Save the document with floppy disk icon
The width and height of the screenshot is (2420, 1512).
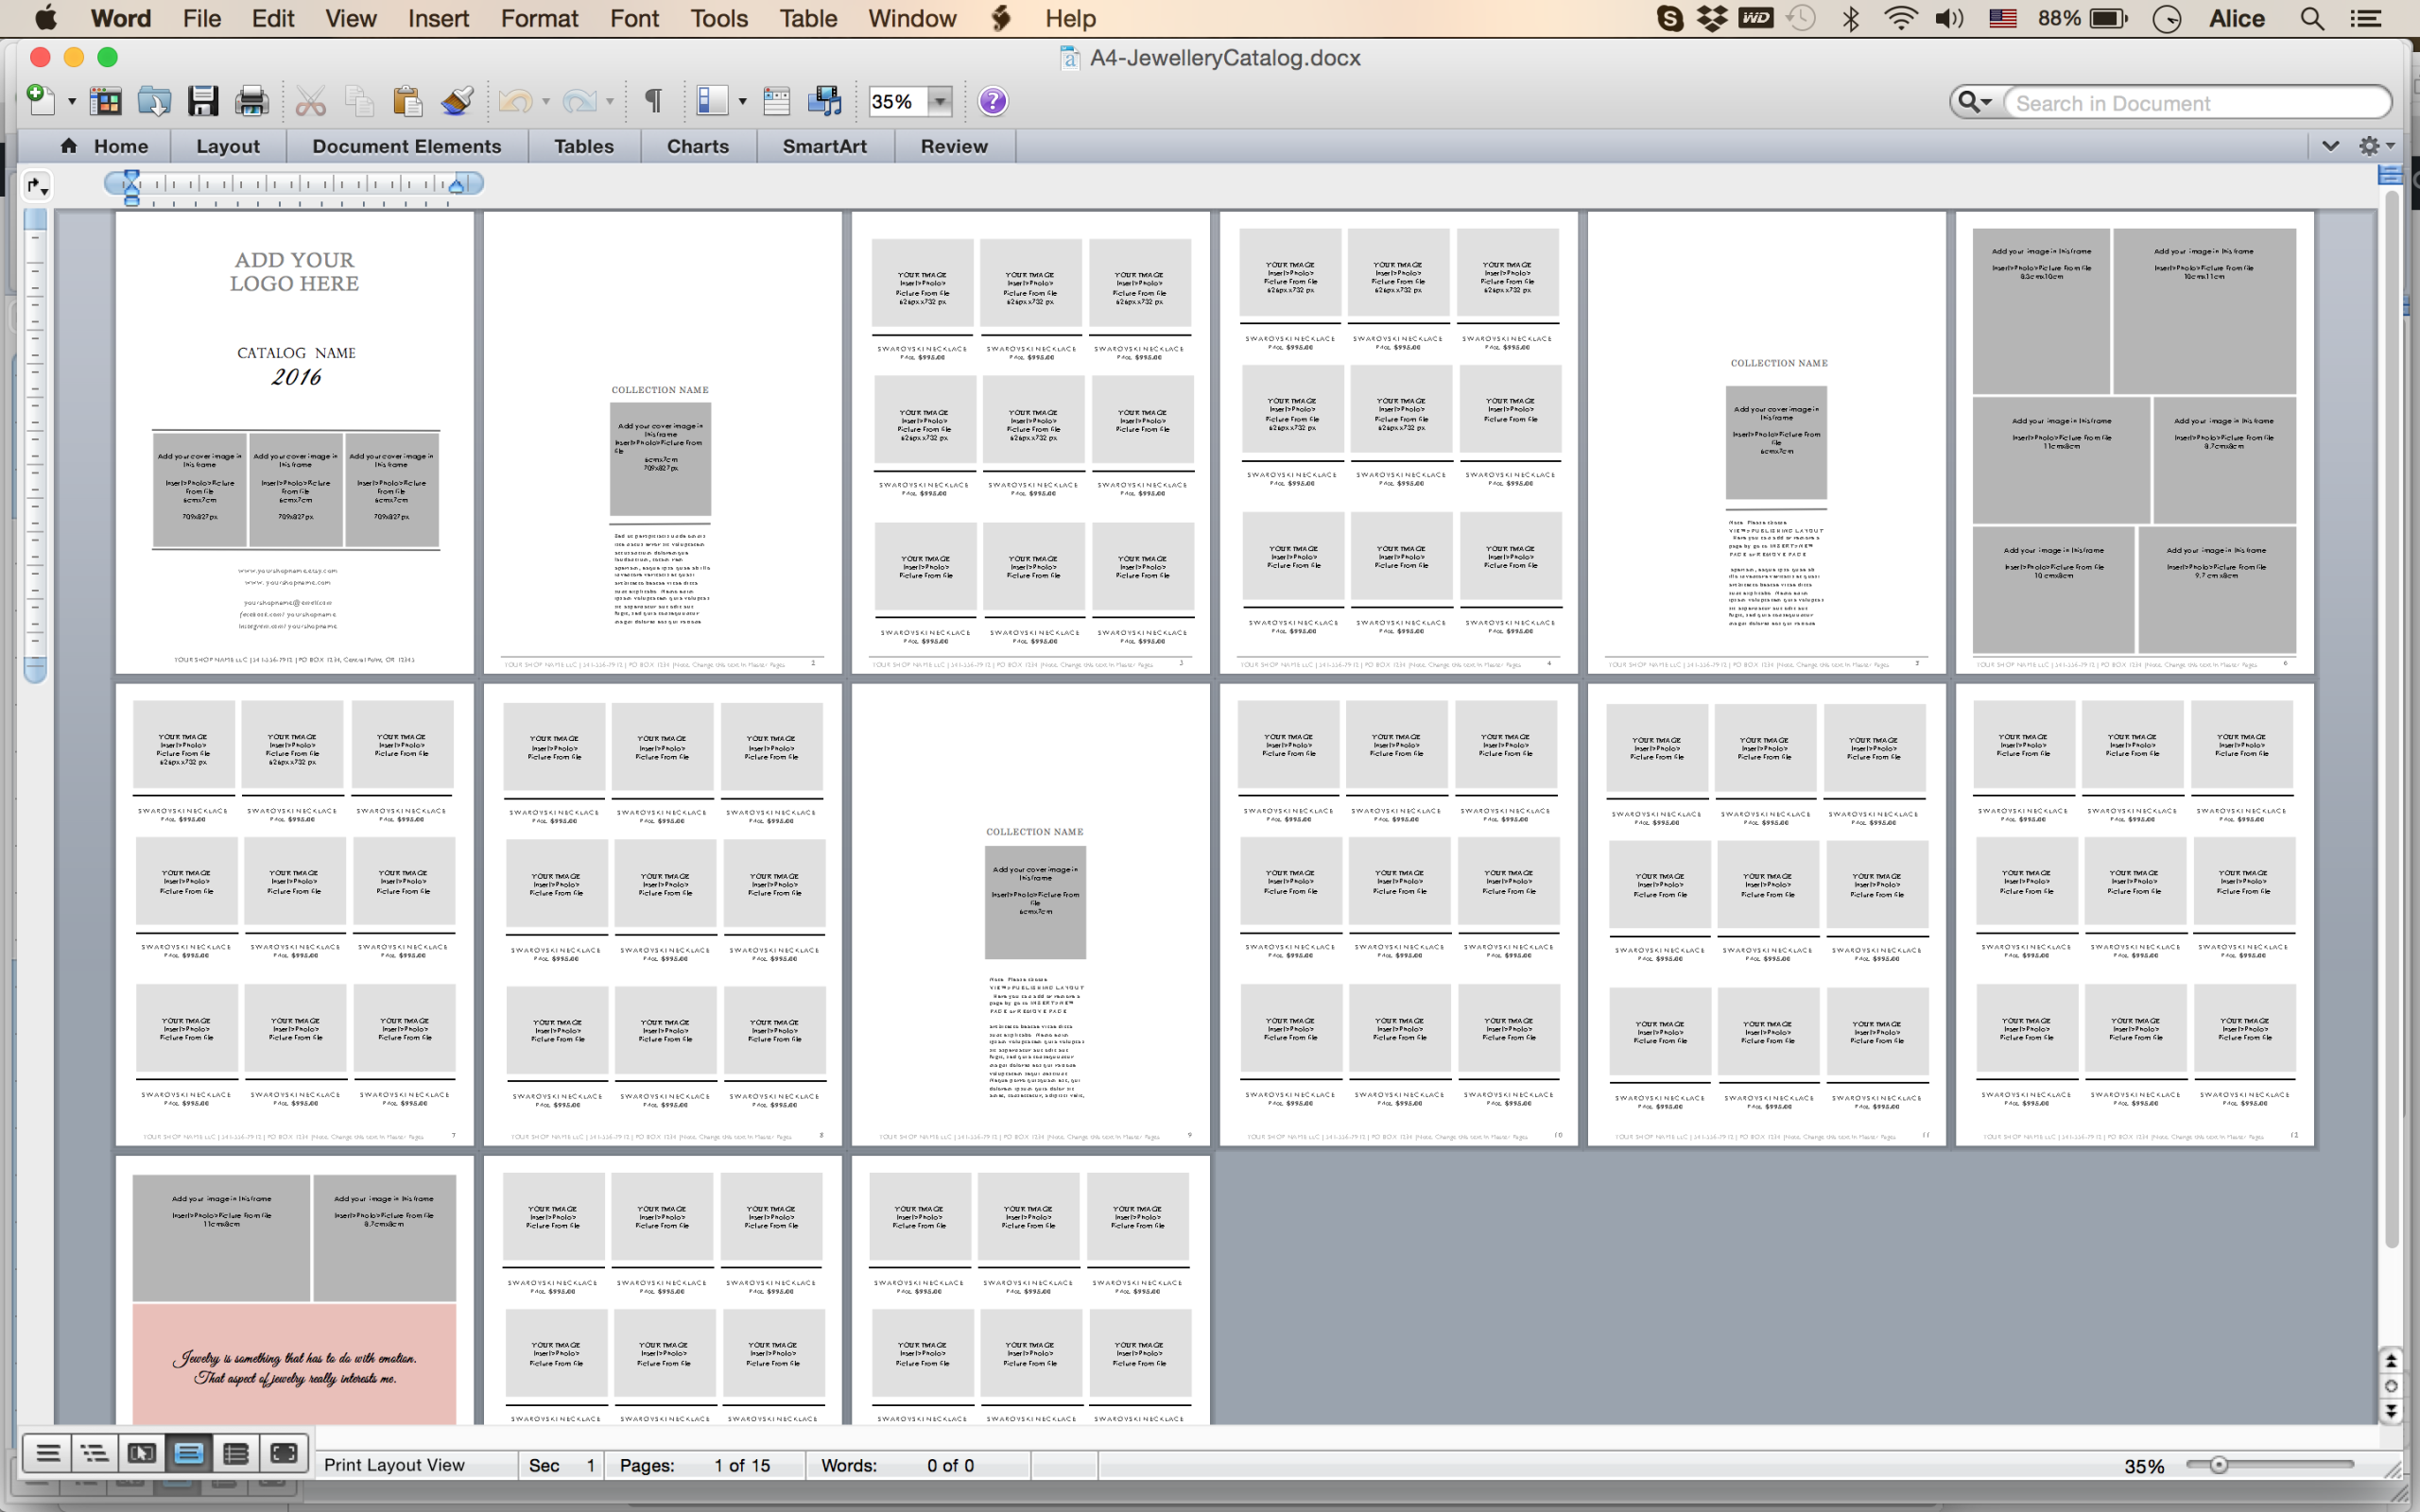pos(203,101)
